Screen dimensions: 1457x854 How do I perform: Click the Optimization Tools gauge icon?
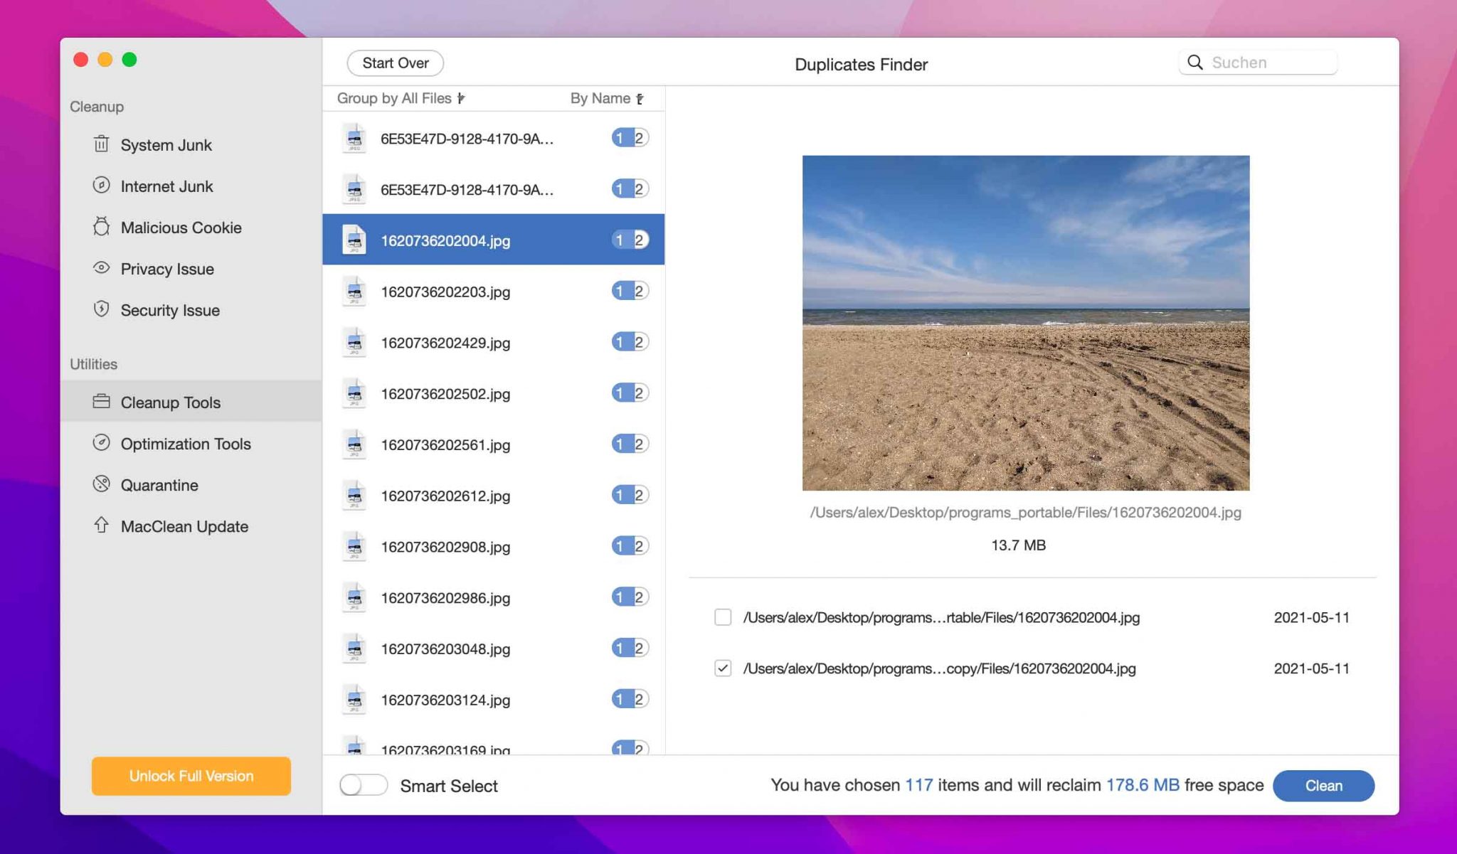click(x=101, y=443)
